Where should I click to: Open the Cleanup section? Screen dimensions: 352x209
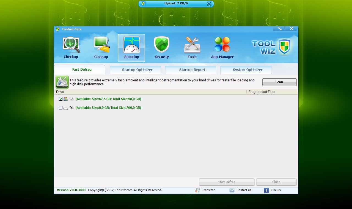(x=101, y=48)
